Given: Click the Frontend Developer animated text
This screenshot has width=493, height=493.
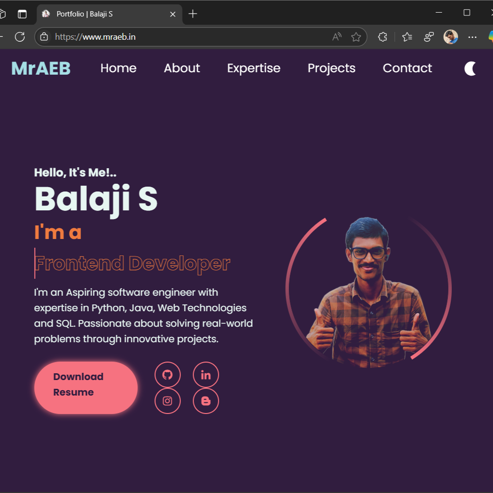Looking at the screenshot, I should [132, 264].
